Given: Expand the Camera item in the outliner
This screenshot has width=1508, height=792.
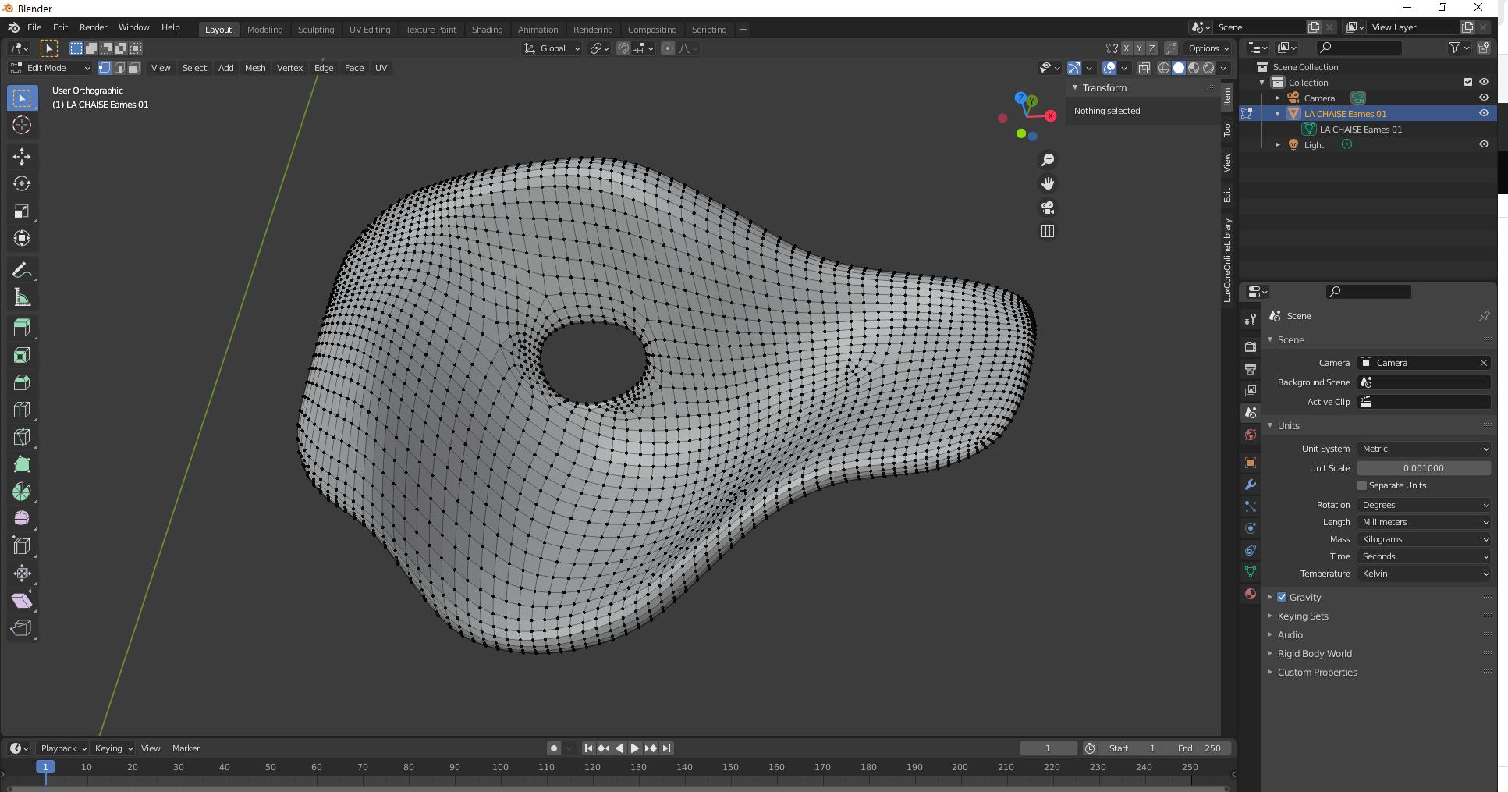Looking at the screenshot, I should 1277,98.
